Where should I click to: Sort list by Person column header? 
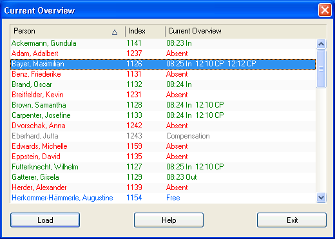pyautogui.click(x=68, y=32)
